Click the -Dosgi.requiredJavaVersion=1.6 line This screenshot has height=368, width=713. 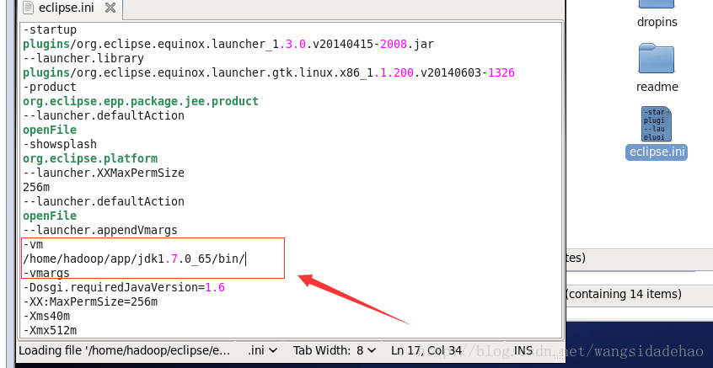tap(124, 288)
